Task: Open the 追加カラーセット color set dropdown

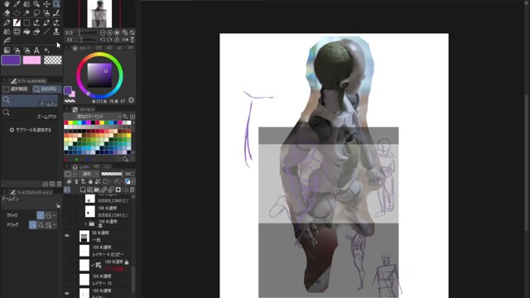Action: coord(92,116)
